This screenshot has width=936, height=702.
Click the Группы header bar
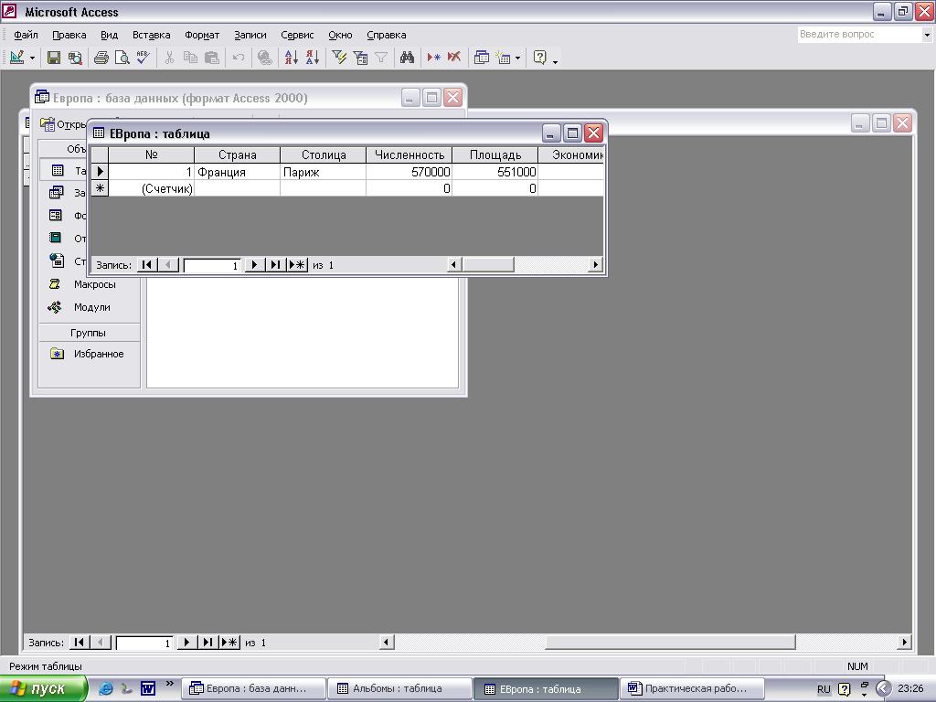tap(89, 333)
